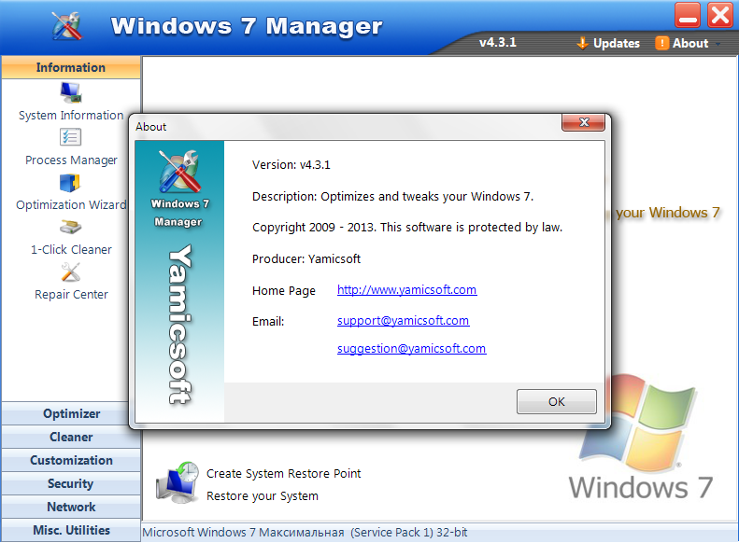Launch Optimization Wizard icon
Screen dimensions: 739x543
pyautogui.click(x=70, y=183)
